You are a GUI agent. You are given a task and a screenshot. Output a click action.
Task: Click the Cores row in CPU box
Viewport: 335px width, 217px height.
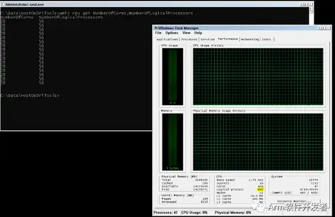point(240,186)
